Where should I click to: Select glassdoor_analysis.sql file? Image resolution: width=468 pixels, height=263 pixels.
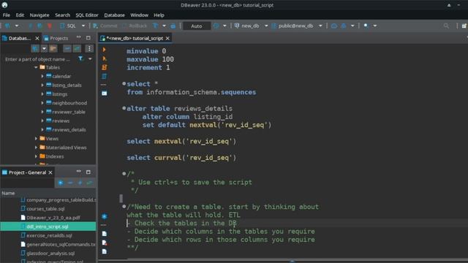[x=48, y=254]
